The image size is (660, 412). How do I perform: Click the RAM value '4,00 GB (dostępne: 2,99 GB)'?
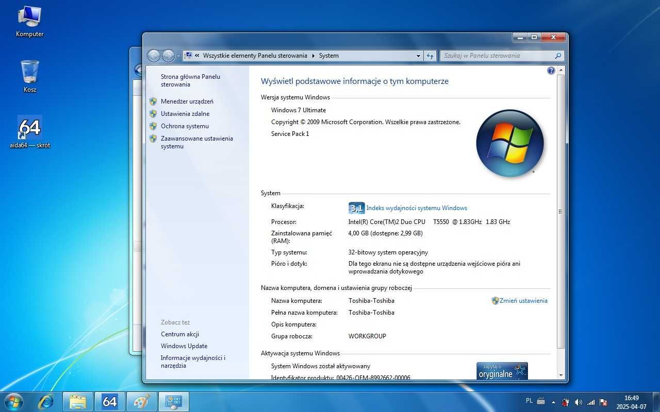click(386, 233)
